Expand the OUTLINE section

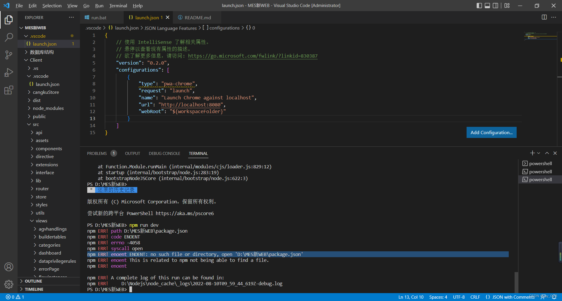[49, 281]
